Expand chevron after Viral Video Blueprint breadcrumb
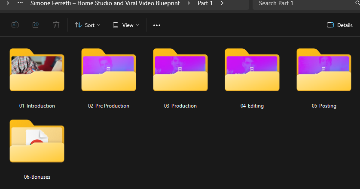This screenshot has width=360, height=189. click(x=189, y=3)
